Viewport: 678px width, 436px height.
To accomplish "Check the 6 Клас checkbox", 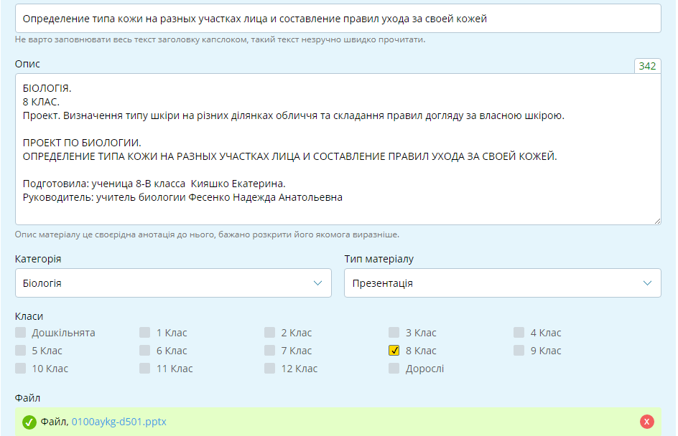I will pyautogui.click(x=145, y=350).
